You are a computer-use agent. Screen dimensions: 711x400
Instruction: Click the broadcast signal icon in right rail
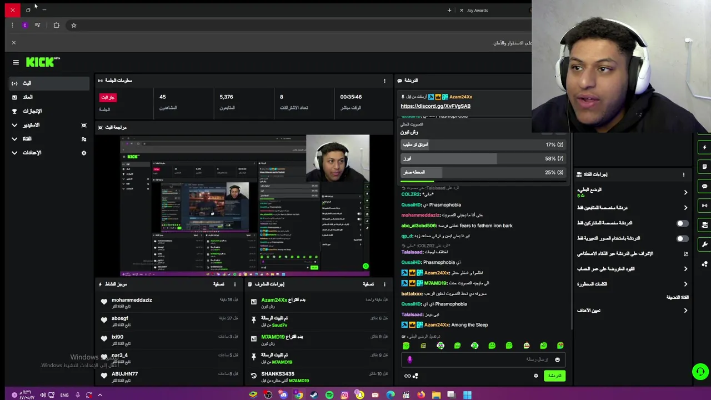(x=704, y=206)
